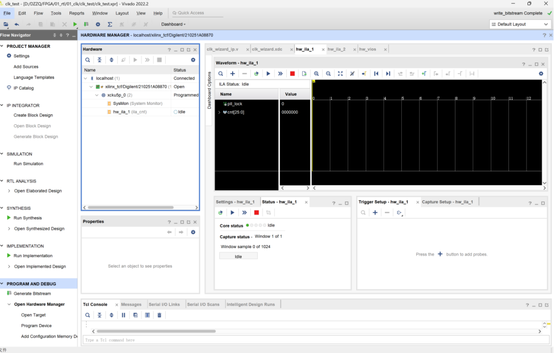
Task: Click Program Device
Action: [36, 326]
